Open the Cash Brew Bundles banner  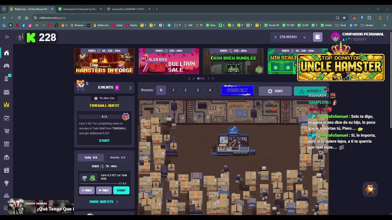(x=233, y=61)
